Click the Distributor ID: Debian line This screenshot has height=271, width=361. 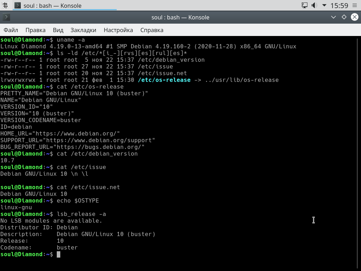39,228
